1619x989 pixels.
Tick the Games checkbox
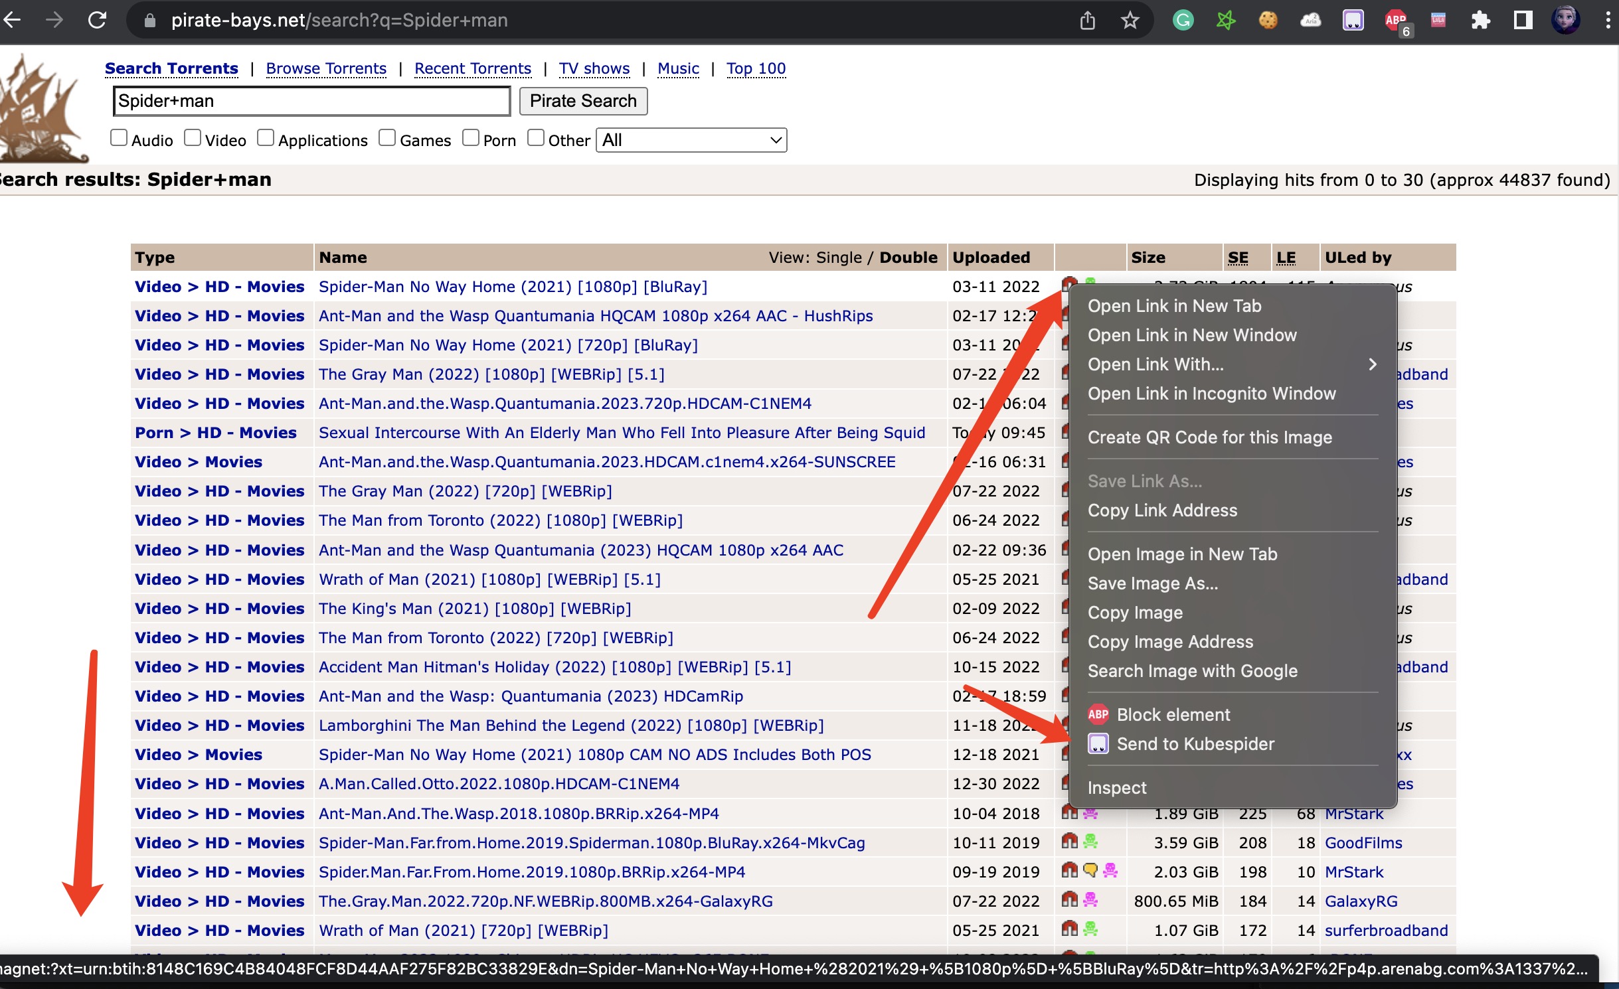point(387,138)
